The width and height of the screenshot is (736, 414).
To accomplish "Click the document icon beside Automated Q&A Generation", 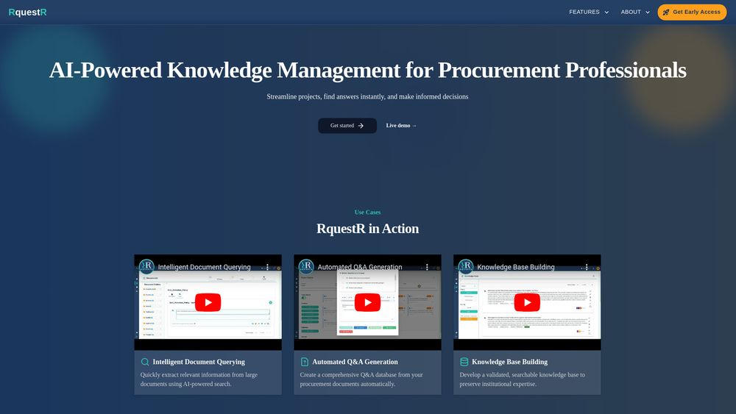I will [x=305, y=362].
